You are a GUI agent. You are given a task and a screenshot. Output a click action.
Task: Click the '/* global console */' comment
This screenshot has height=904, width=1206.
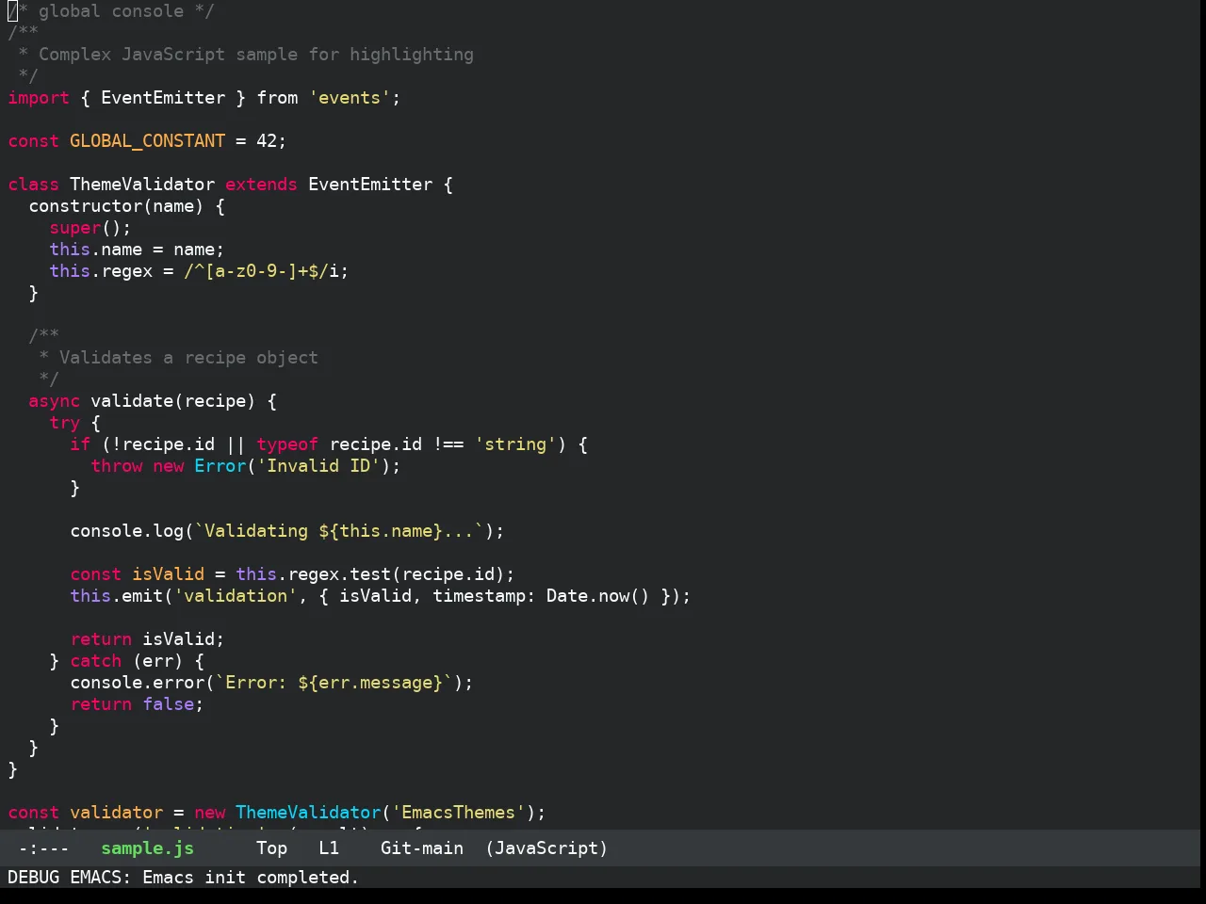click(111, 11)
